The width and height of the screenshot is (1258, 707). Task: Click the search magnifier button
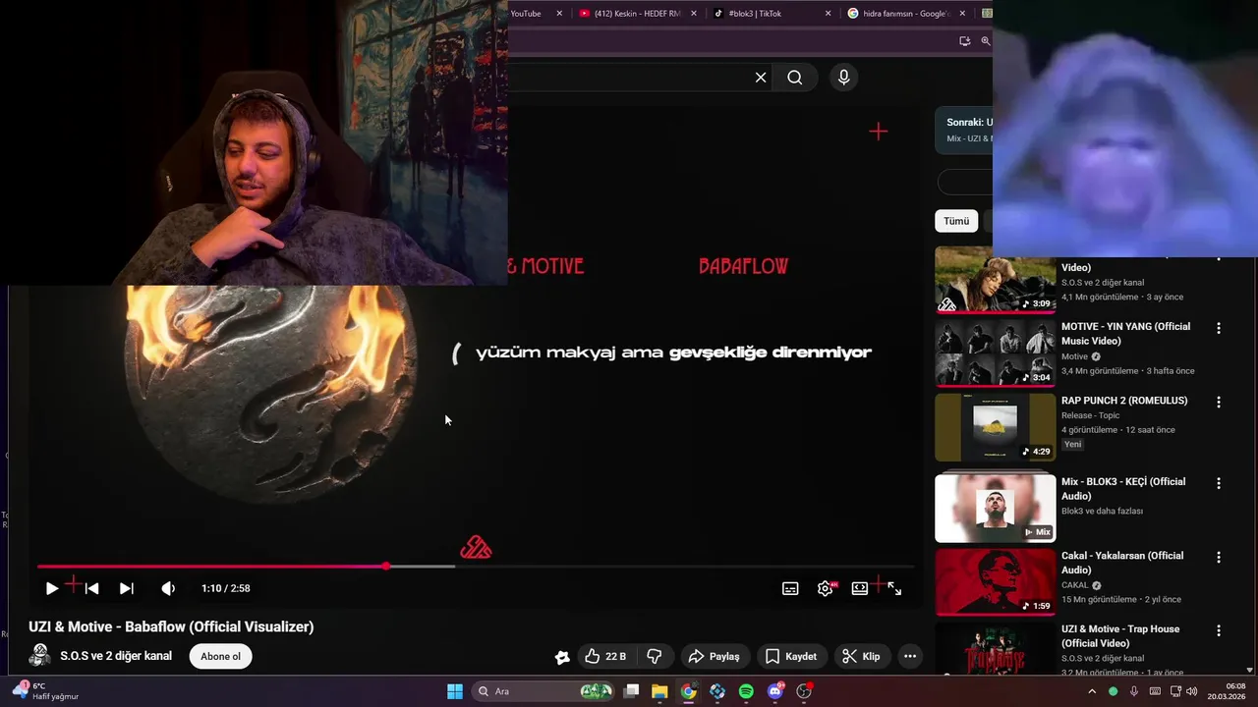795,78
